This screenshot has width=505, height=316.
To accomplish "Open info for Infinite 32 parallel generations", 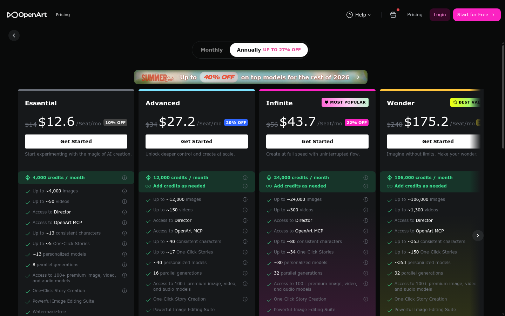I will pyautogui.click(x=366, y=273).
